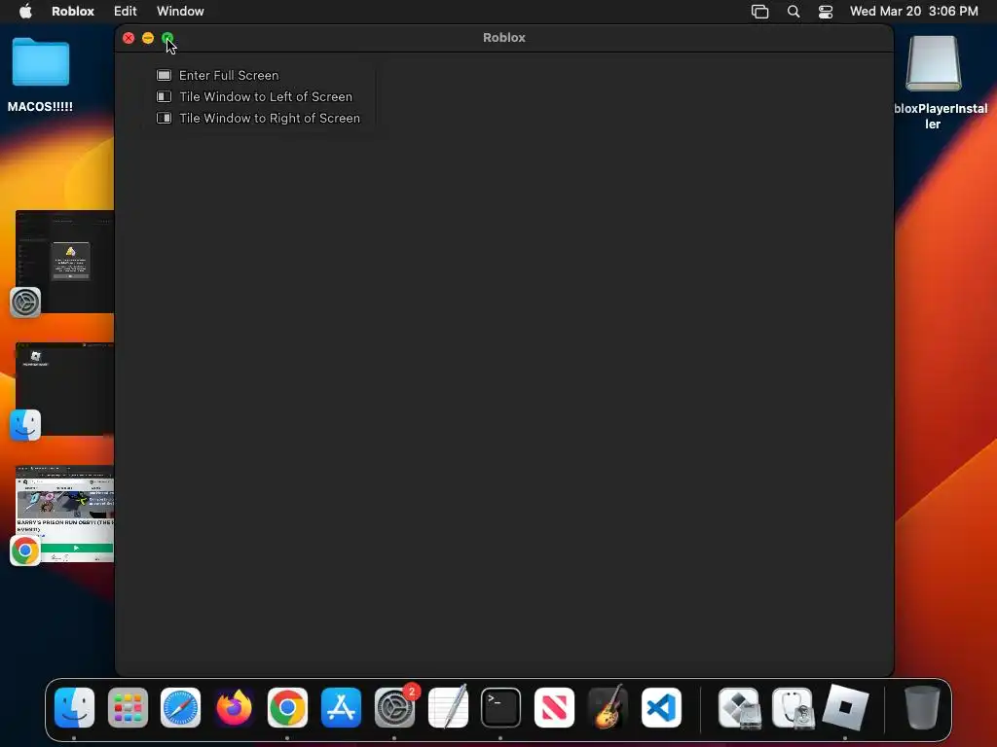
Task: Click the Roblox icon in the Dock
Action: (846, 707)
